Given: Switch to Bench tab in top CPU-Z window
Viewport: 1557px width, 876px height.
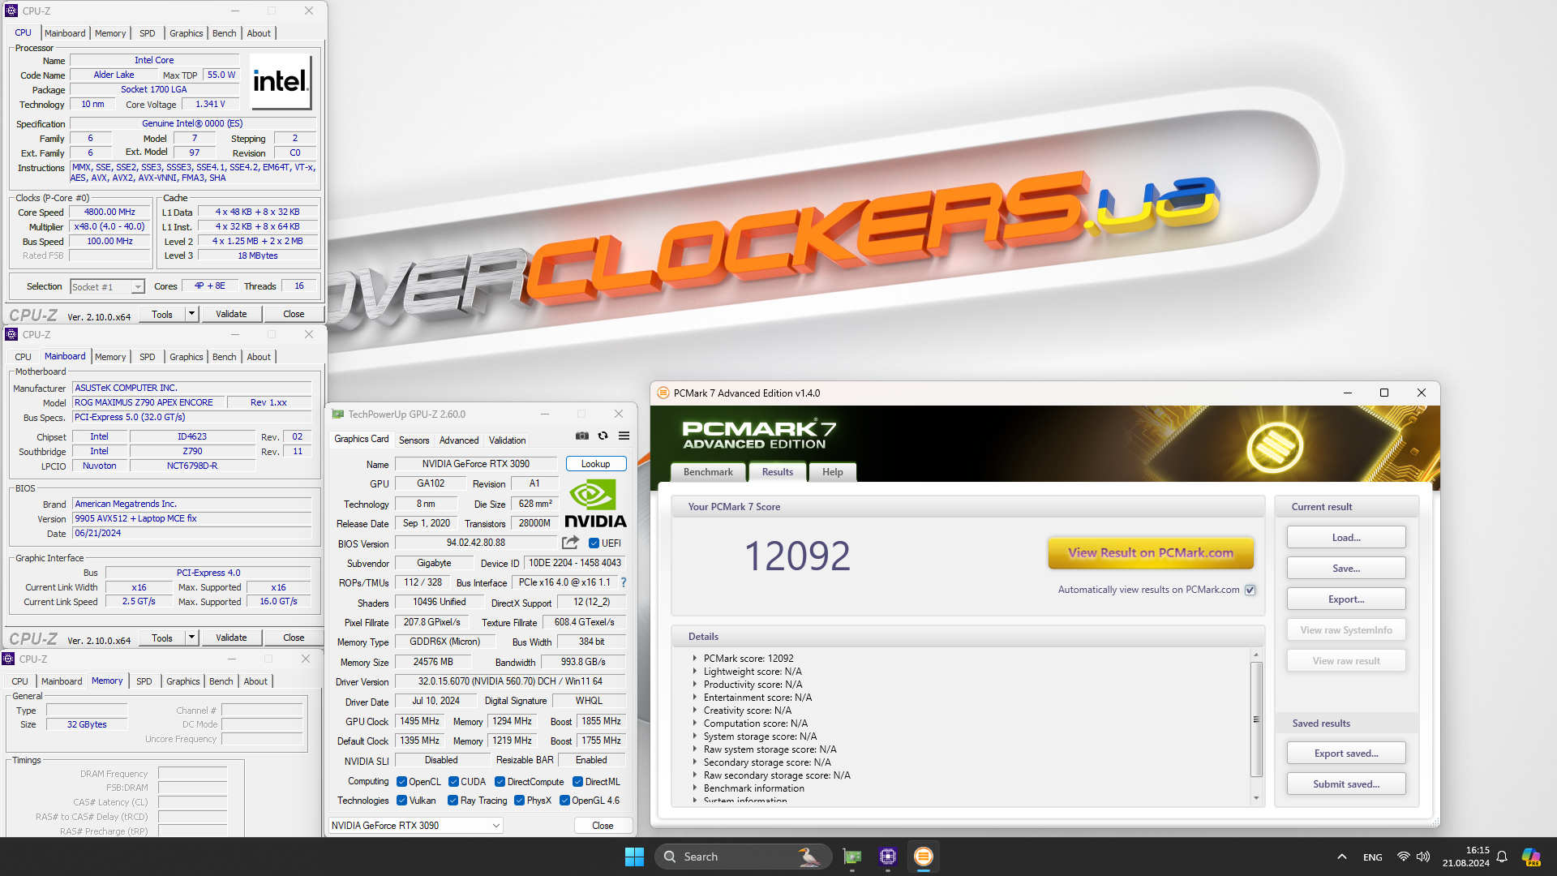Looking at the screenshot, I should tap(225, 33).
